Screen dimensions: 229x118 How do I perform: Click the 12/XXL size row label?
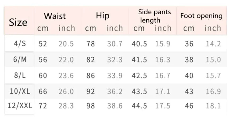click(x=20, y=106)
